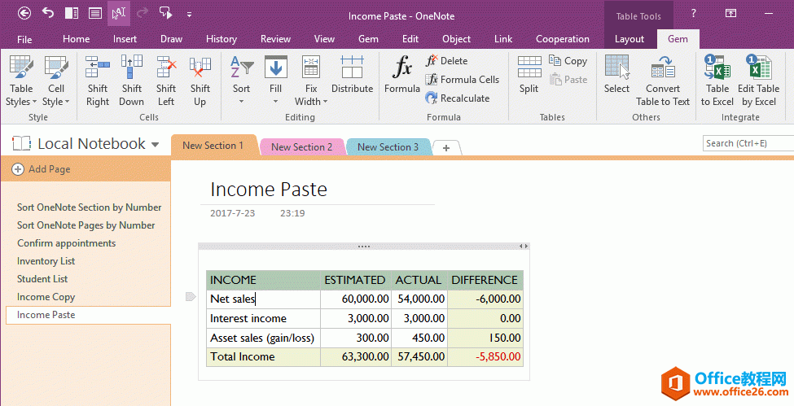Switch to the Layout ribbon tab
The image size is (794, 406).
tap(629, 39)
